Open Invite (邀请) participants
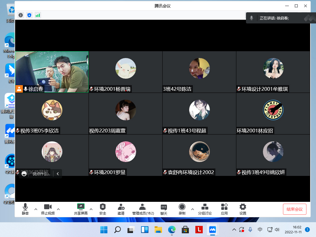Image resolution: width=316 pixels, height=237 pixels. 121,209
